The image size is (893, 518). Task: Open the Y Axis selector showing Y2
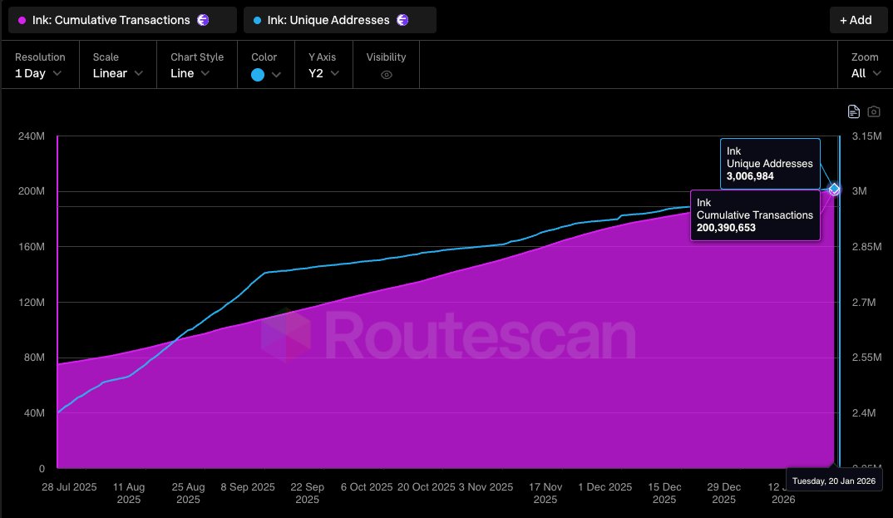click(x=323, y=73)
